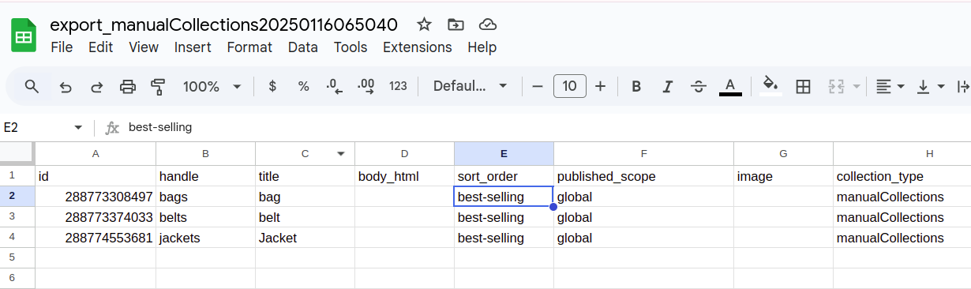Move document with the folder icon
Screen dimensions: 971x289
pyautogui.click(x=456, y=24)
